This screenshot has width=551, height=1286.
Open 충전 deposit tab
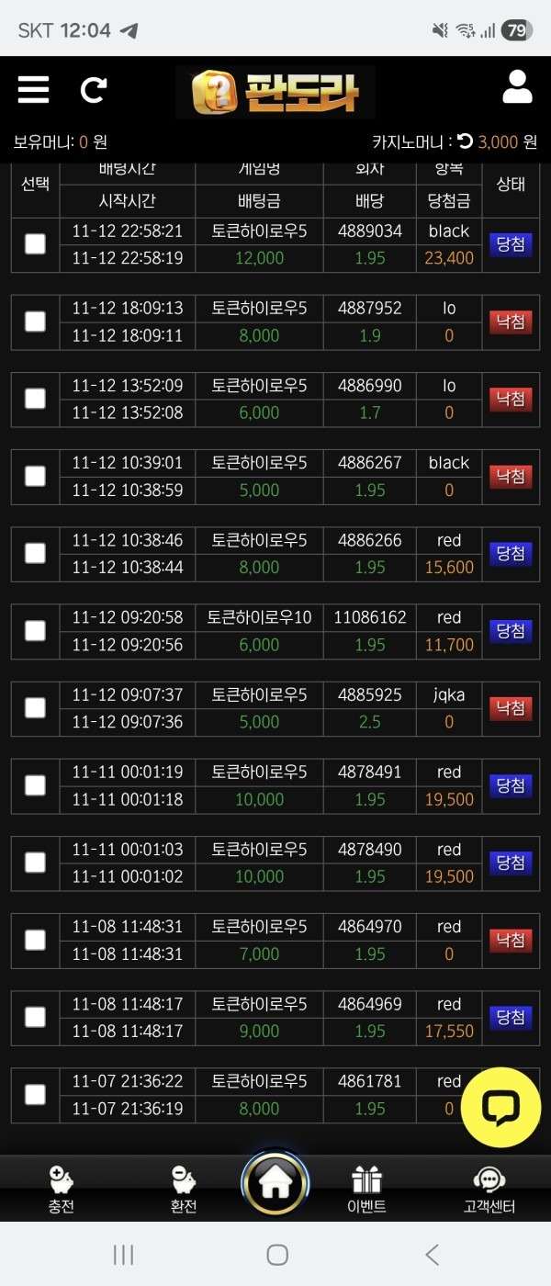61,1190
